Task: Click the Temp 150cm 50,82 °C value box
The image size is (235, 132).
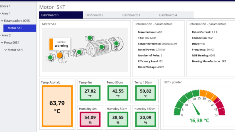Action: [x=145, y=93]
